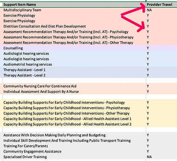Click Early Childhood Interventions - Psychology cell
The width and height of the screenshot is (177, 161).
pyautogui.click(x=74, y=102)
